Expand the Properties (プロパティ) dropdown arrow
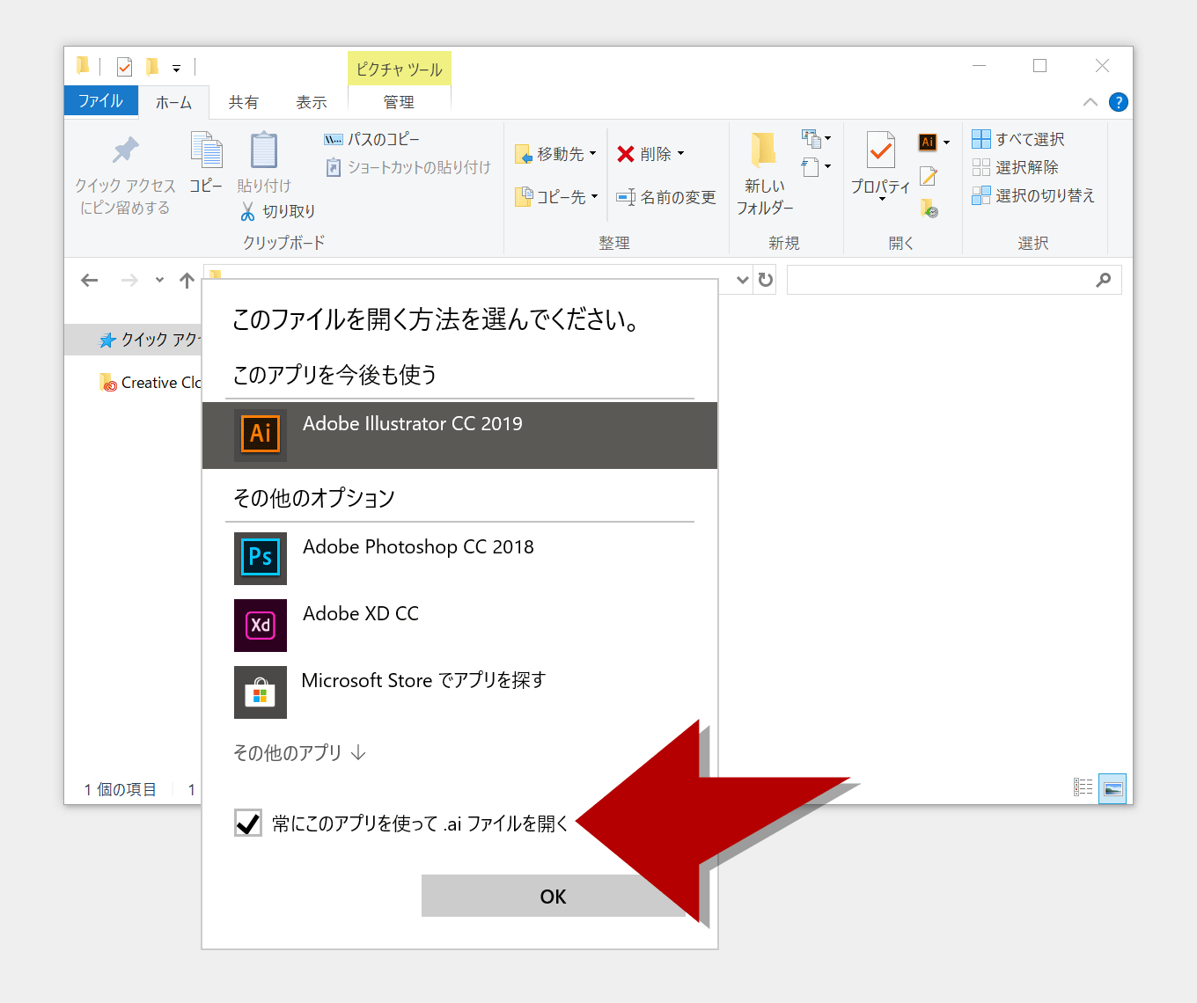 (882, 200)
